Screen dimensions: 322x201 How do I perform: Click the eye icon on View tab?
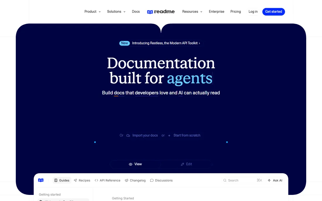130,164
